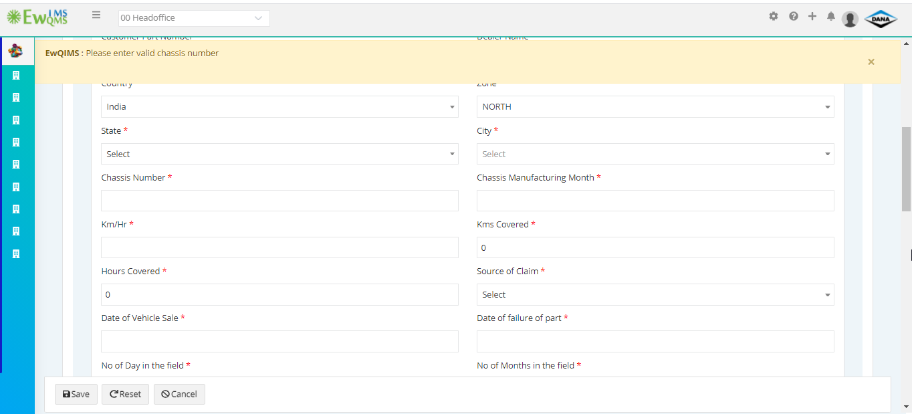Click the help question mark icon

click(794, 16)
